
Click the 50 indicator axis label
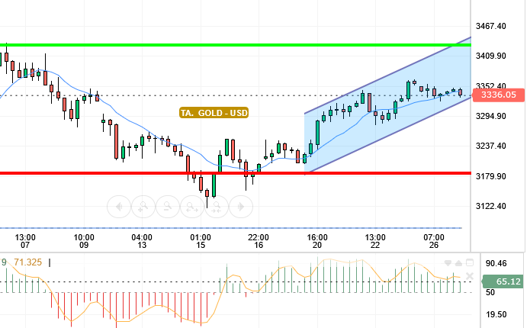click(490, 292)
